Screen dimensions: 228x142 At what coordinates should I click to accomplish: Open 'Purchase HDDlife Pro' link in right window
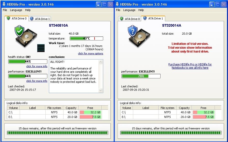pyautogui.click(x=190, y=66)
